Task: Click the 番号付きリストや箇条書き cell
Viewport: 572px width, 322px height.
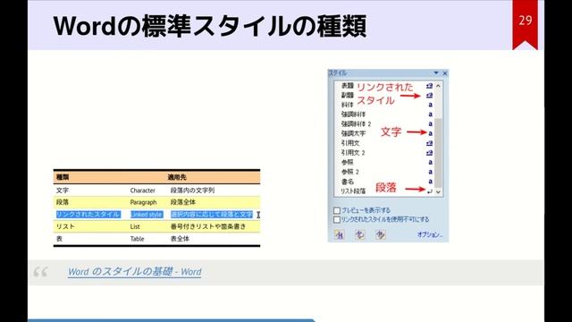Action: click(x=208, y=226)
